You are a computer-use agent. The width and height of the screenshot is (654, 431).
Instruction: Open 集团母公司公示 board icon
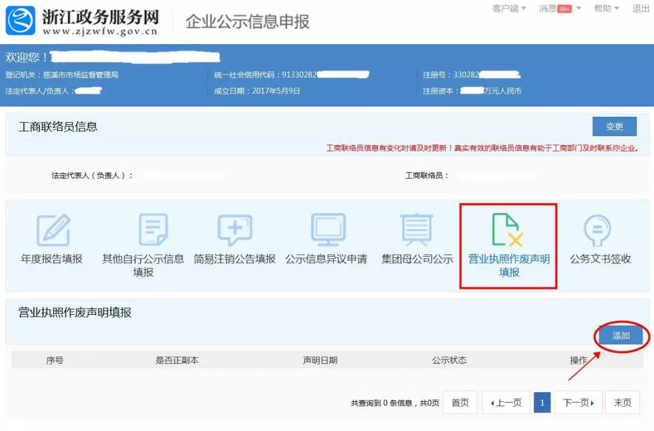click(416, 229)
